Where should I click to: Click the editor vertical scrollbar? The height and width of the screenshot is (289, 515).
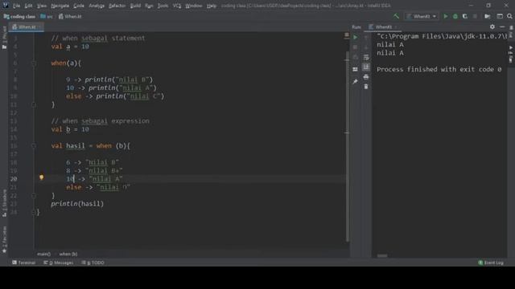(347, 146)
